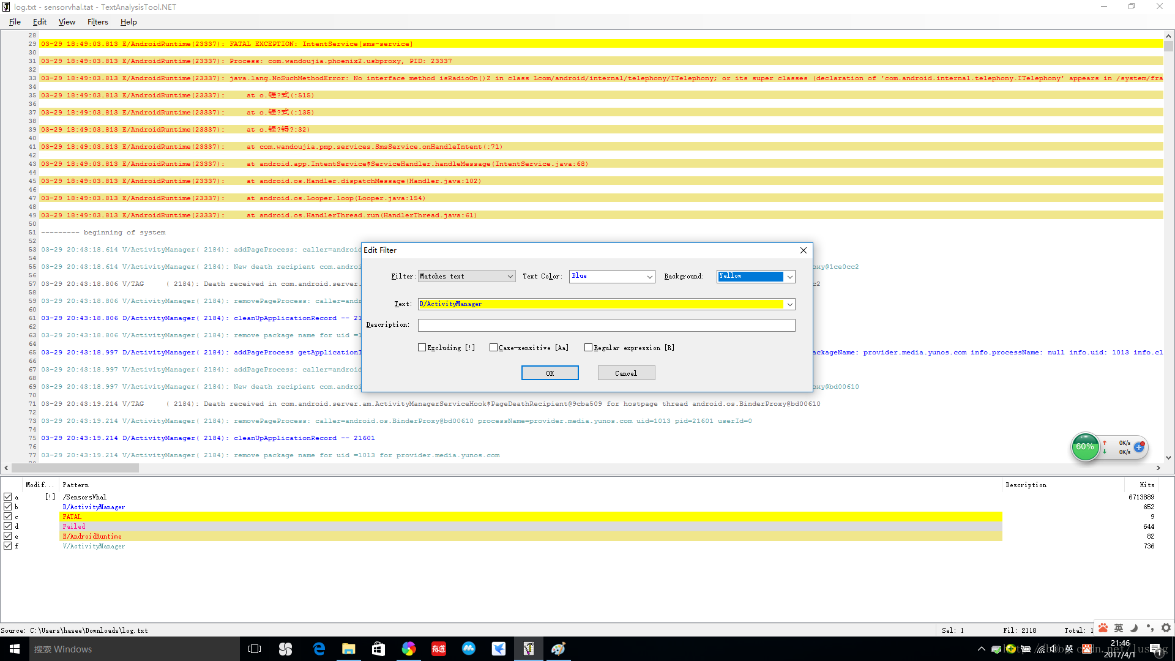Uncheck filter b (D/ActivityManager)
The width and height of the screenshot is (1175, 661).
pyautogui.click(x=7, y=507)
